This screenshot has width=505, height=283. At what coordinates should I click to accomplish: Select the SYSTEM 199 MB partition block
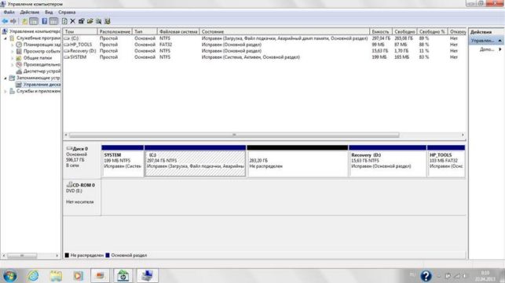(x=123, y=161)
